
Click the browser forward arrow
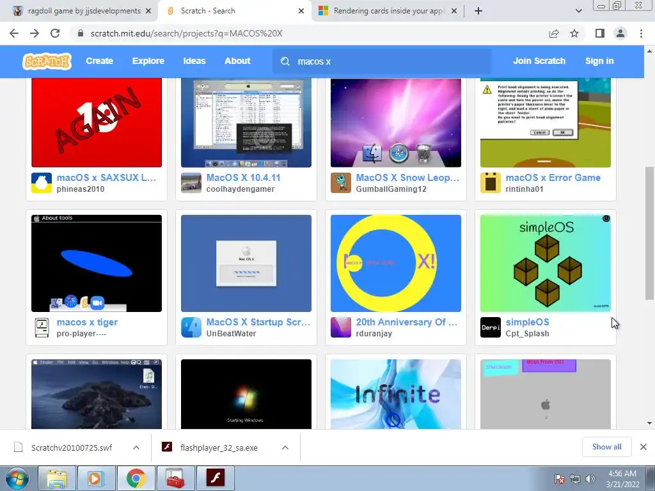pos(35,33)
